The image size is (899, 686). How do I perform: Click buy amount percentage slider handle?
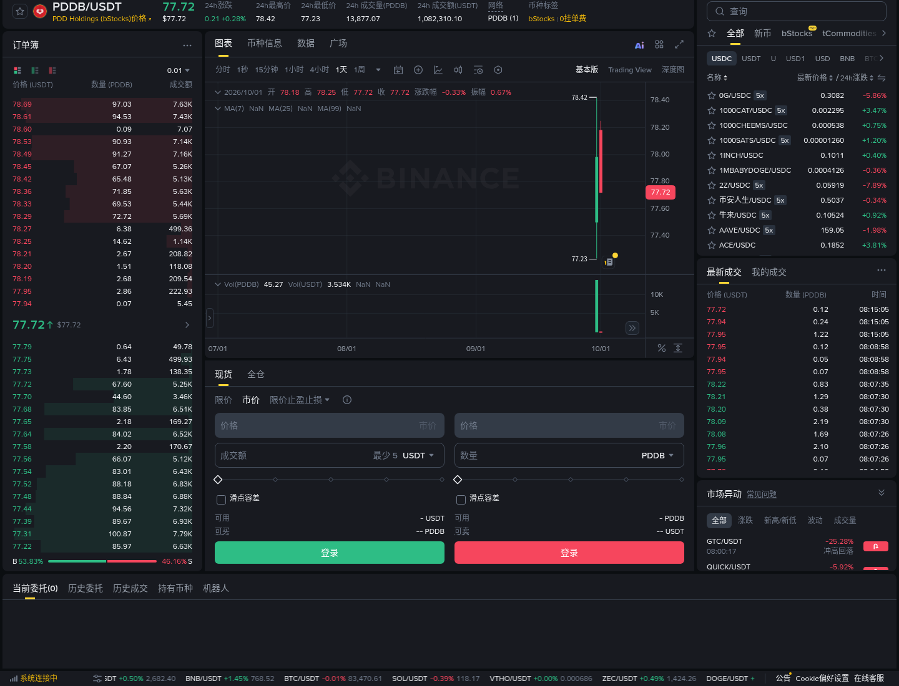[x=218, y=480]
